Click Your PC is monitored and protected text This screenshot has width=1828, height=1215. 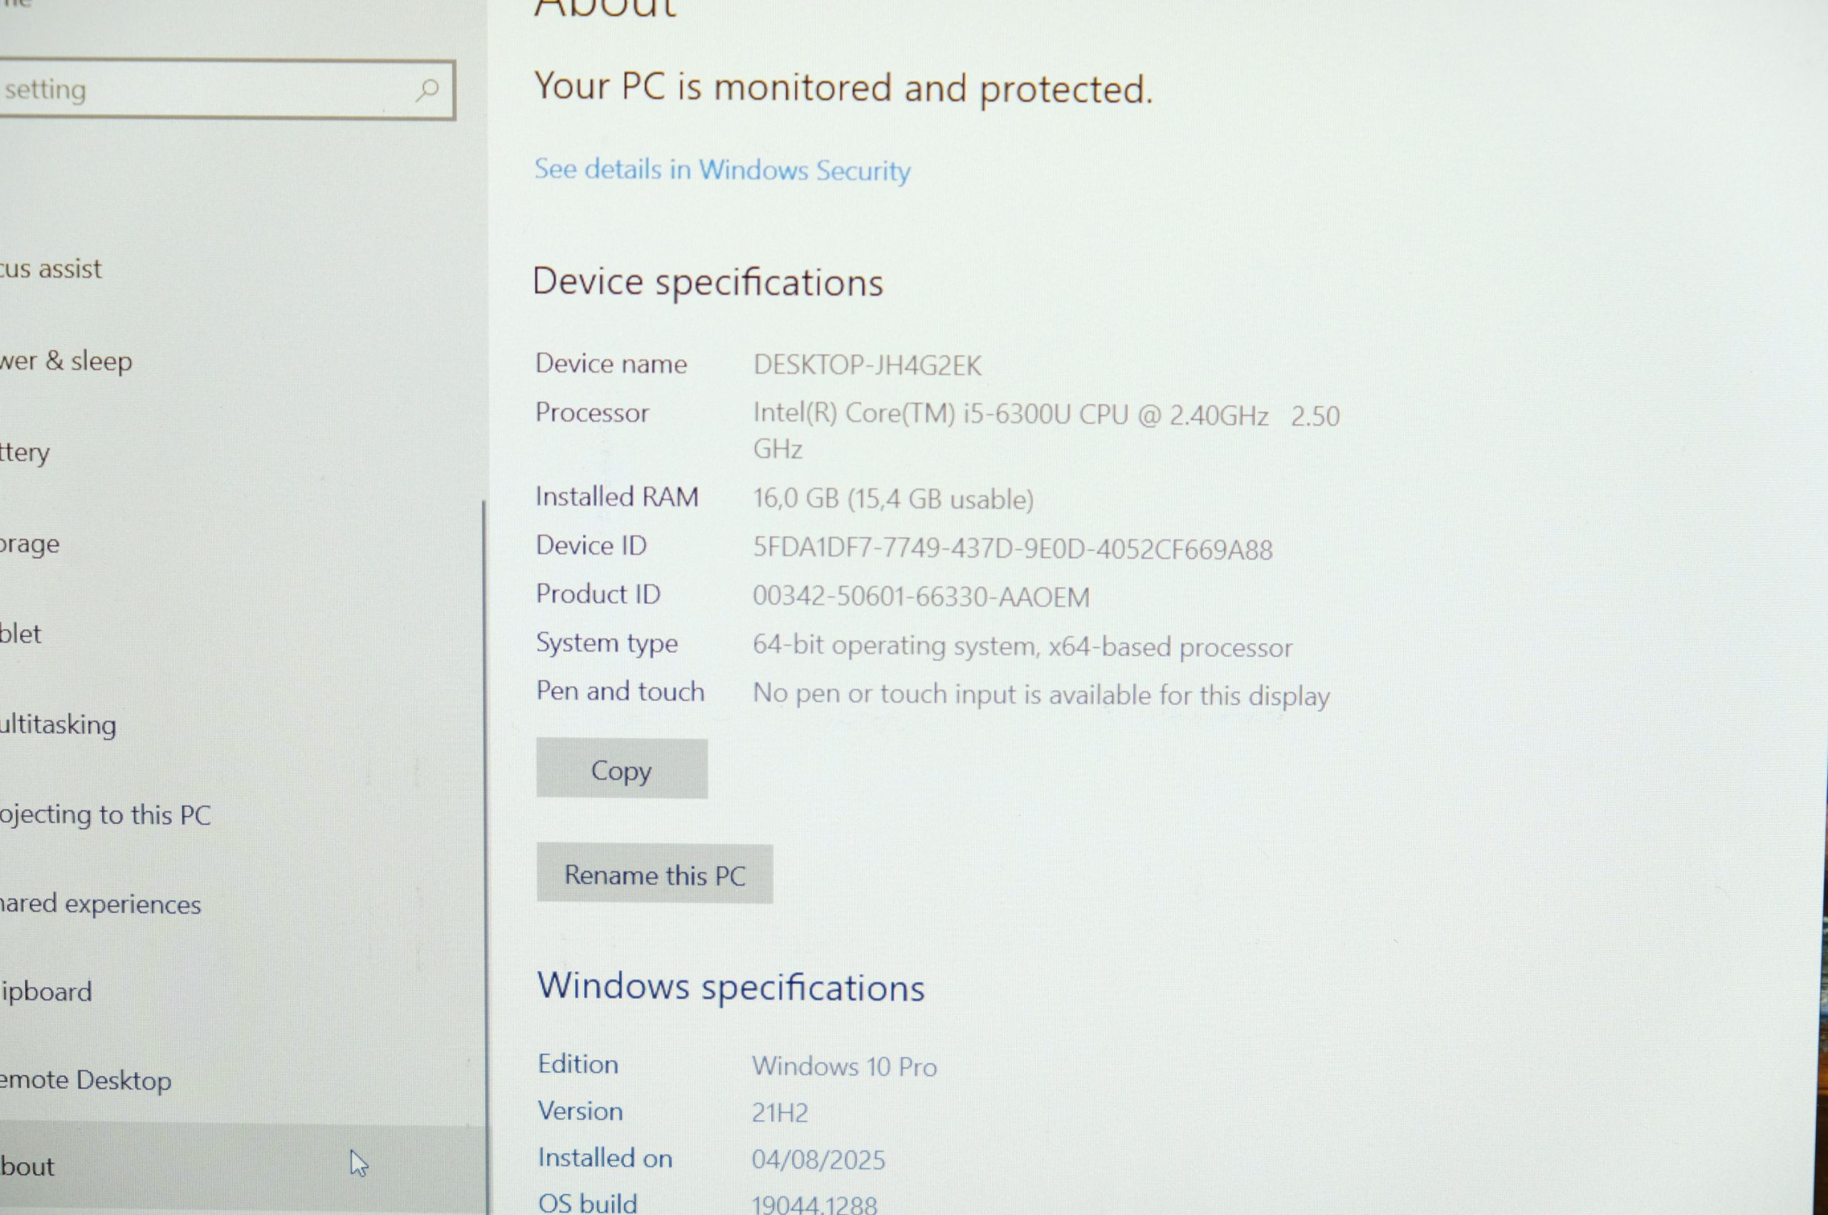844,89
